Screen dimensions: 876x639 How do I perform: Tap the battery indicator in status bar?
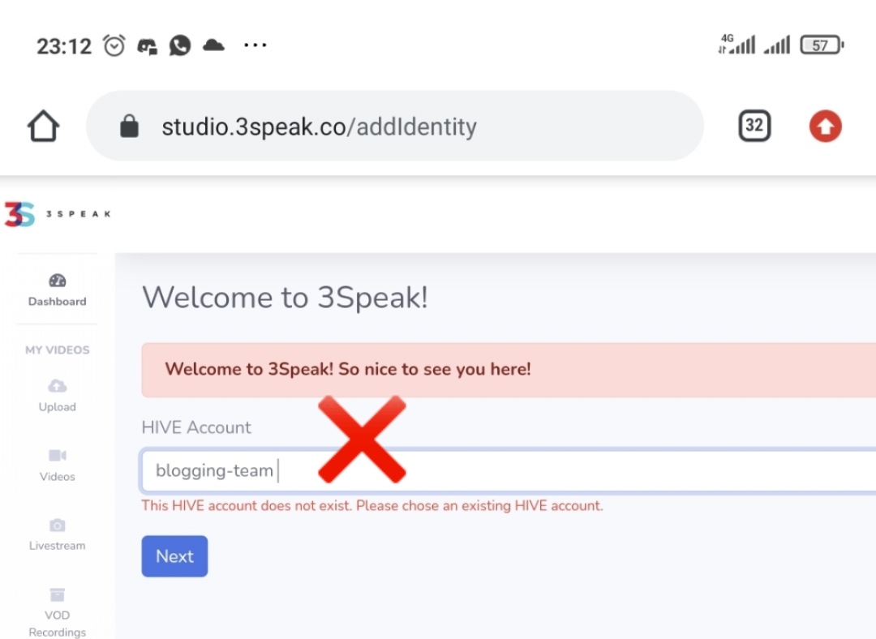(x=821, y=45)
